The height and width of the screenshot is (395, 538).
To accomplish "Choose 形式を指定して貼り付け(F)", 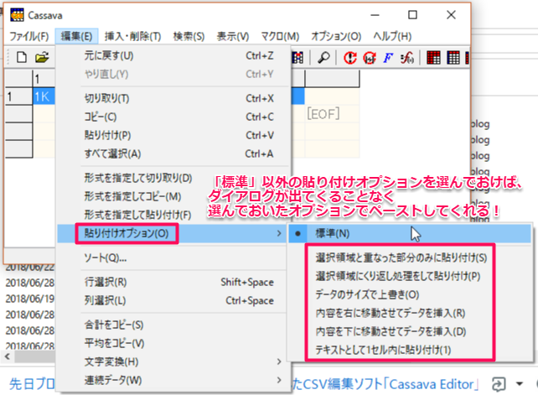I will tap(173, 215).
